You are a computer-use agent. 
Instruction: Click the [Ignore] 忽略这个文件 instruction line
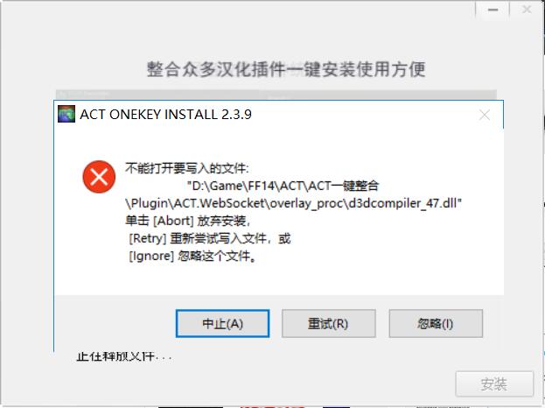(x=193, y=257)
